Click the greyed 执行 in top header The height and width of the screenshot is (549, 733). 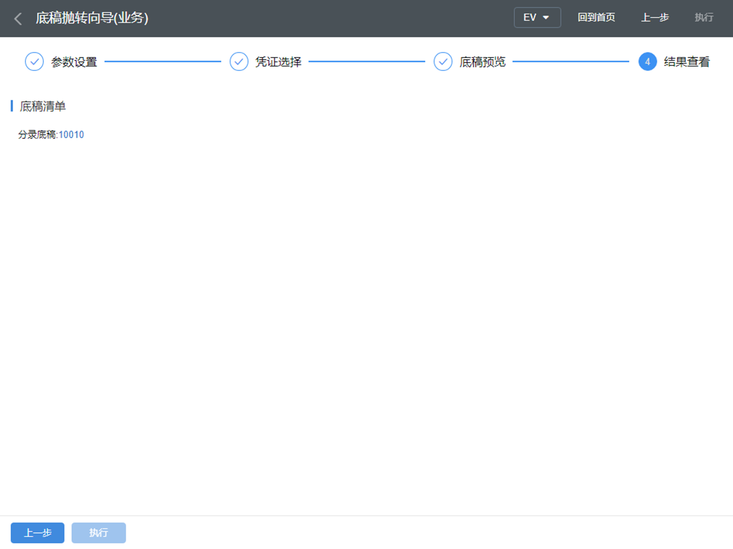[x=704, y=18]
